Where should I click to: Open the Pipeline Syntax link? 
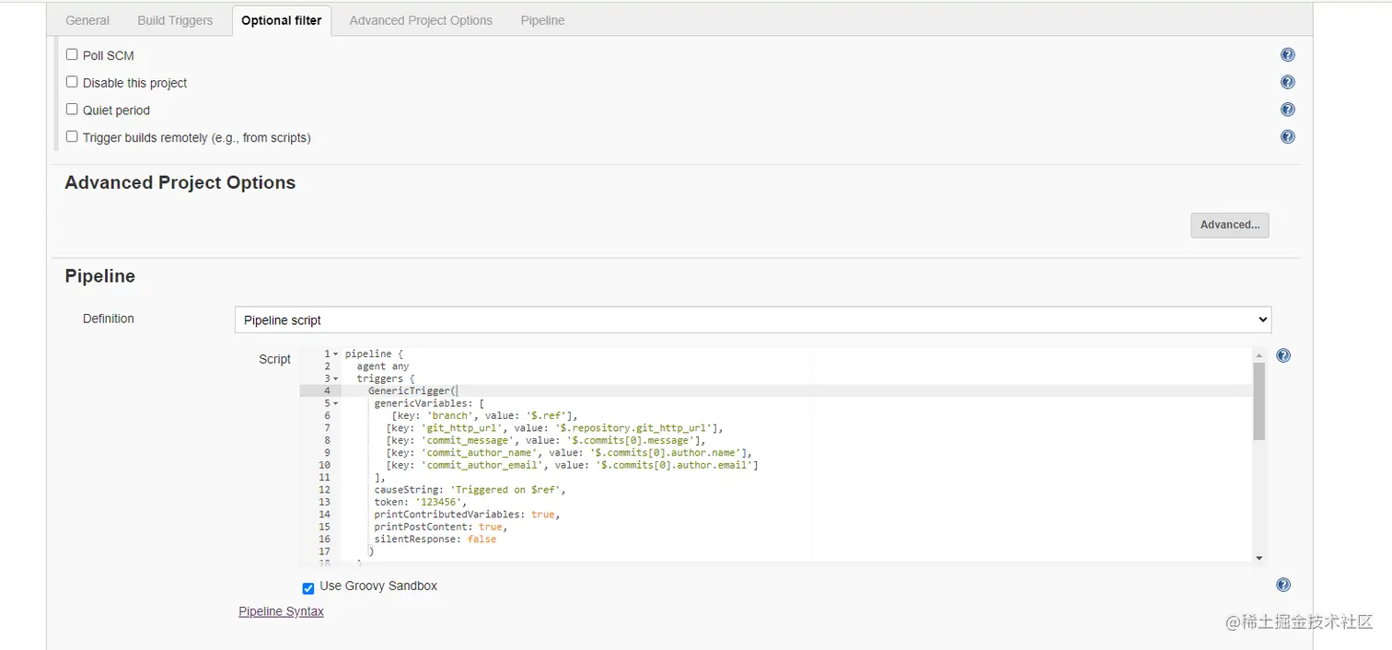click(281, 611)
